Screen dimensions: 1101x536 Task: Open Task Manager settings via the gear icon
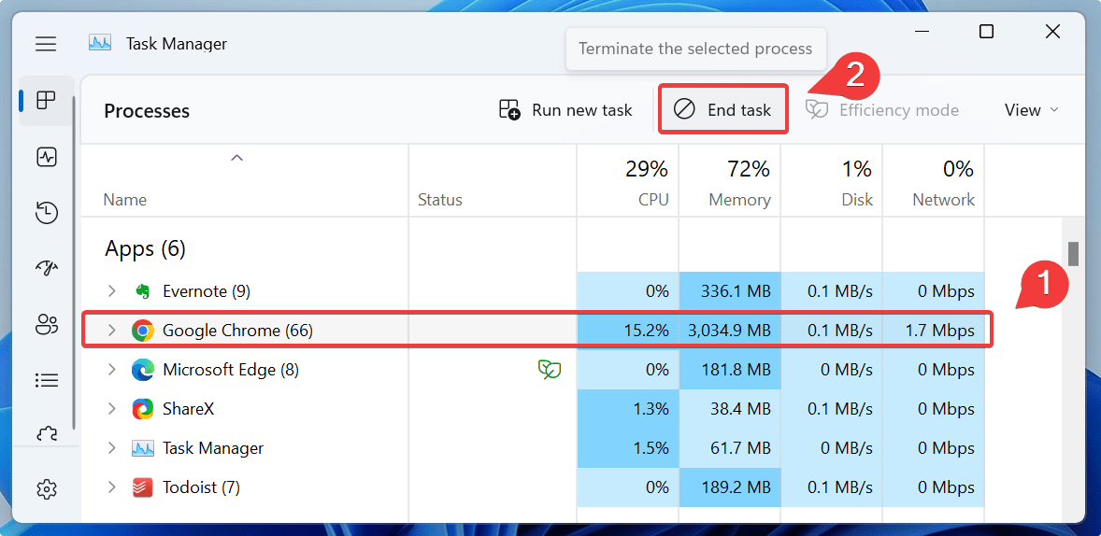coord(47,488)
